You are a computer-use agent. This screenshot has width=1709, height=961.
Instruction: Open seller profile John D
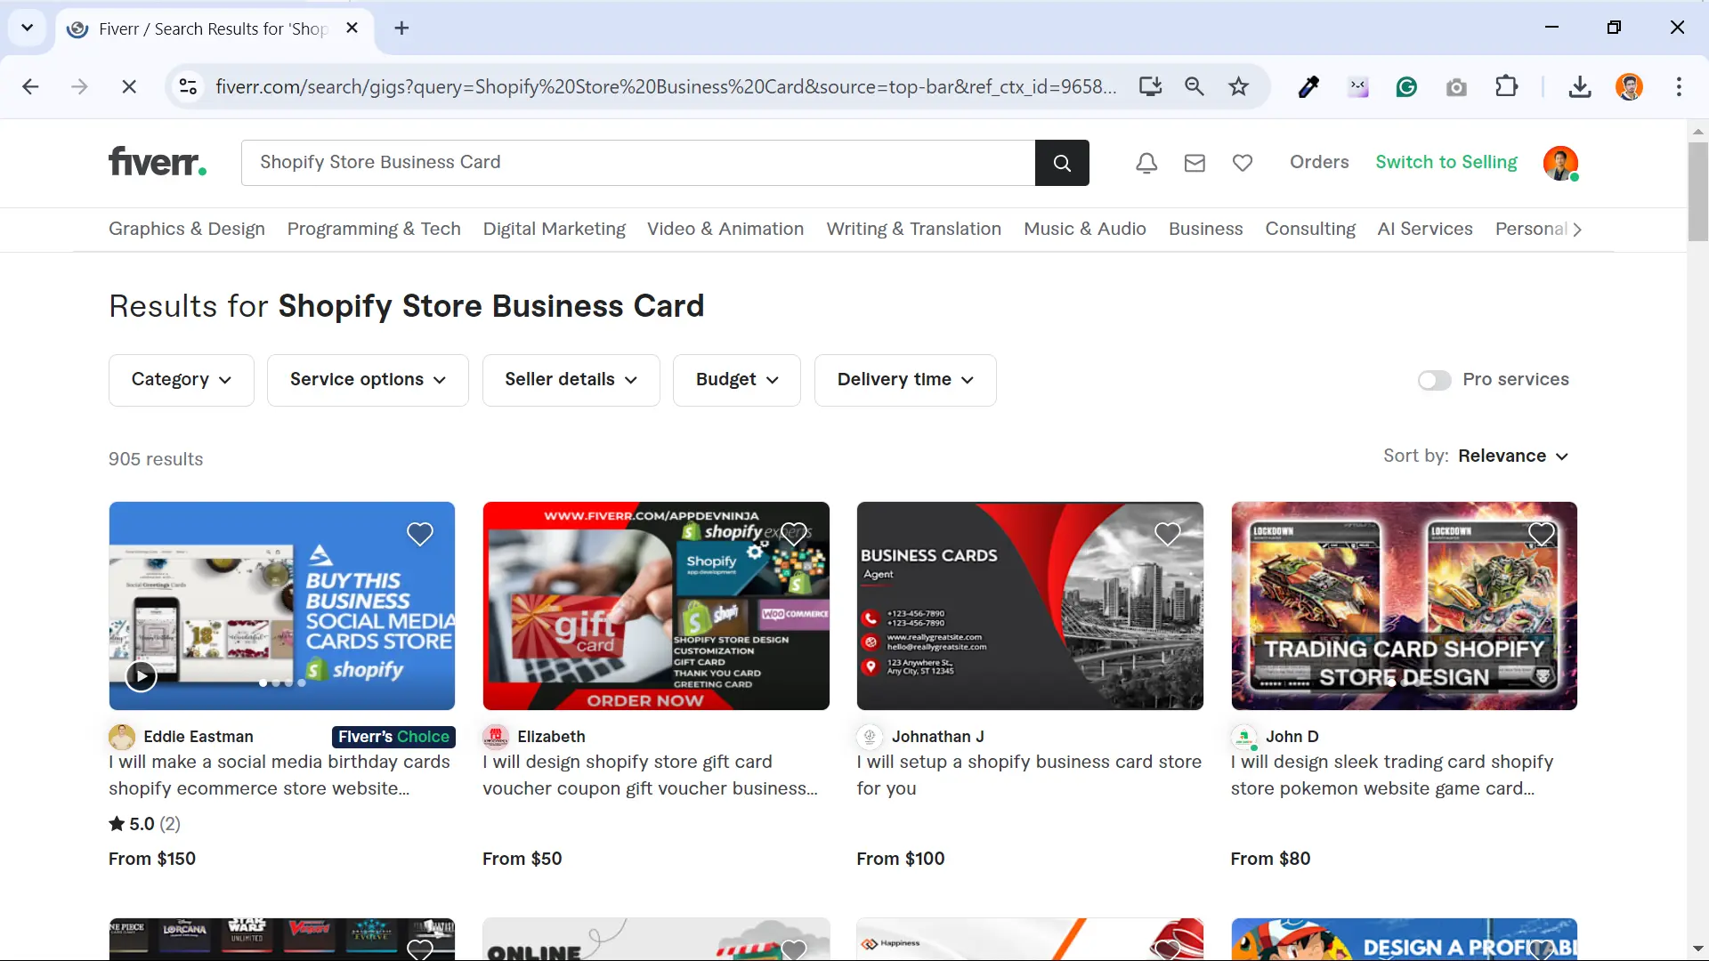1292,737
